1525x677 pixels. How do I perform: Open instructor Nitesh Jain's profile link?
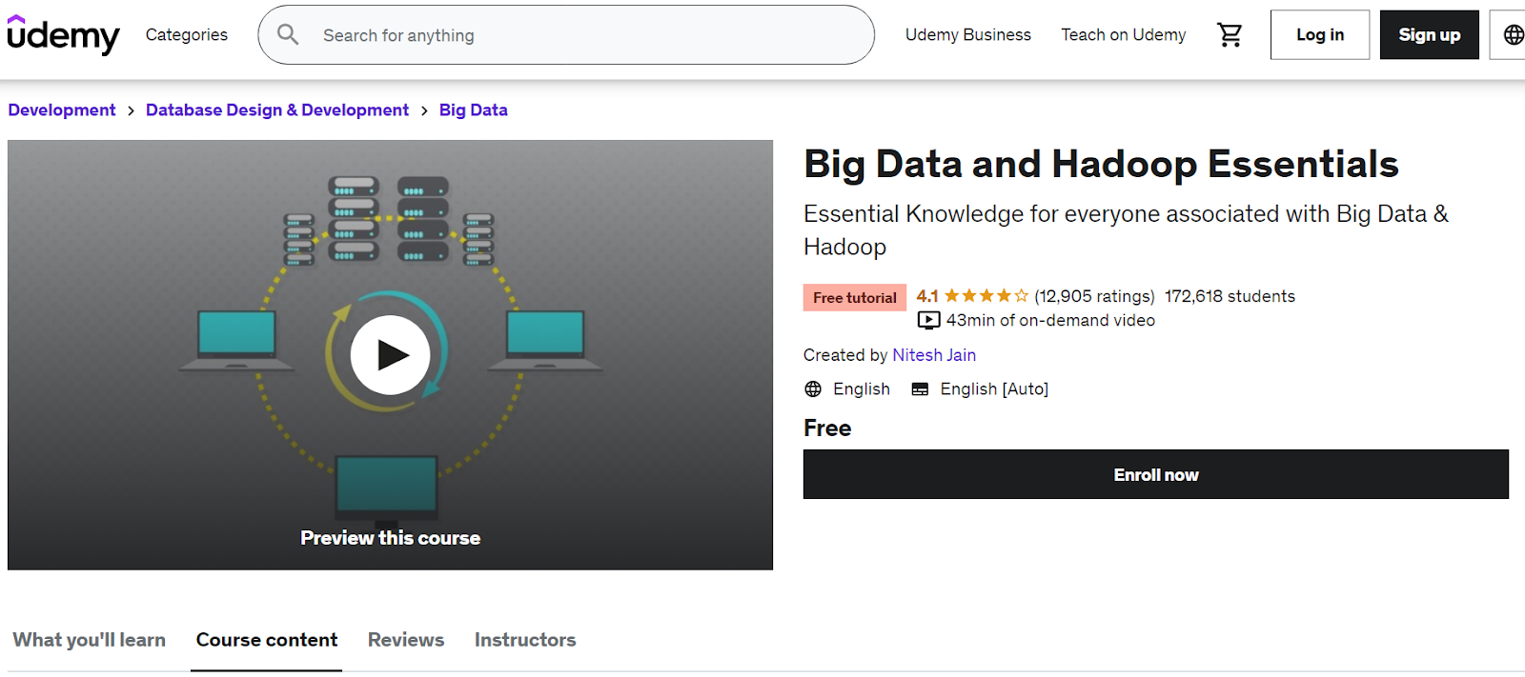coord(934,355)
